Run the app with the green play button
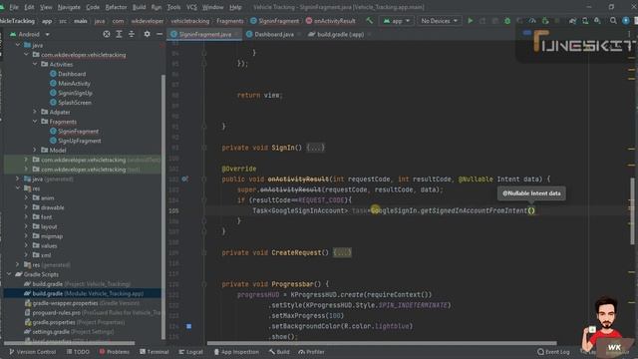The width and height of the screenshot is (638, 359). click(470, 20)
